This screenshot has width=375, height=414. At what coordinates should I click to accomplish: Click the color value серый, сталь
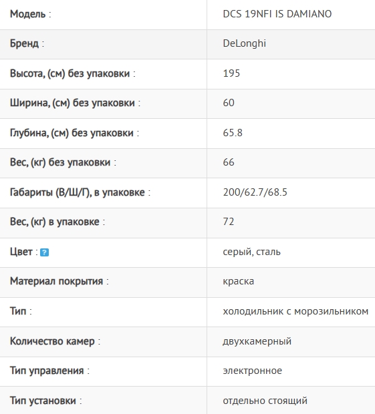pos(251,252)
